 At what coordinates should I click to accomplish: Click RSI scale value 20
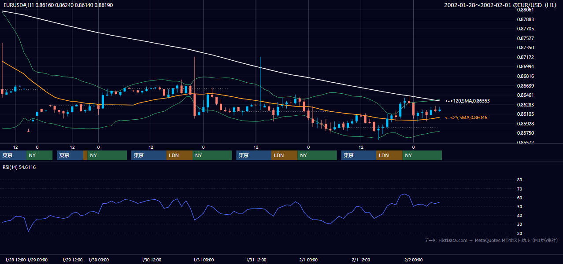pyautogui.click(x=519, y=233)
